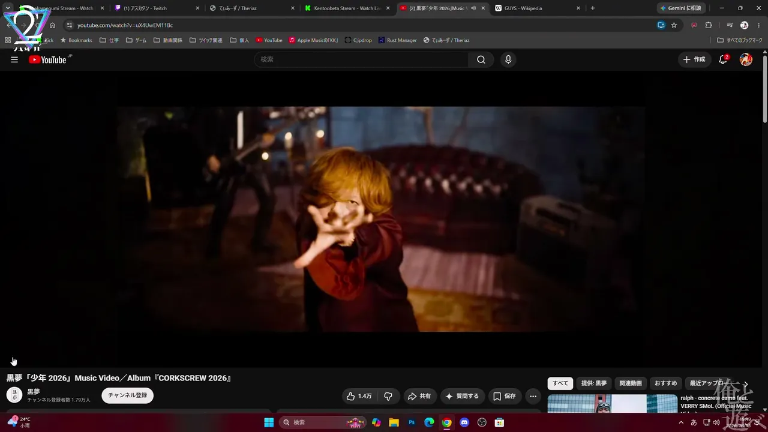Expand the tab search dropdown arrow

[8, 8]
